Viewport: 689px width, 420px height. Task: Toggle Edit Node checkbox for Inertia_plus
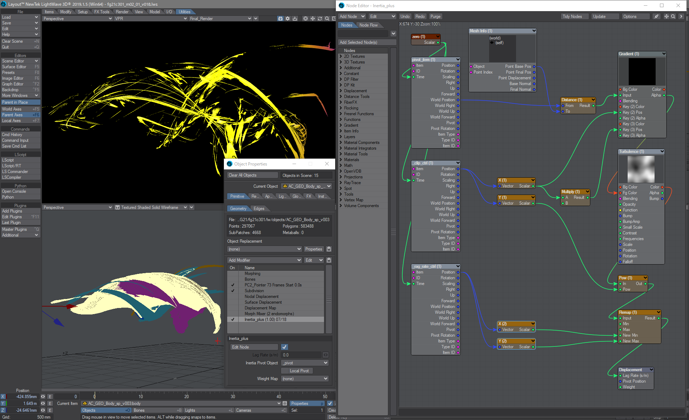pos(285,347)
